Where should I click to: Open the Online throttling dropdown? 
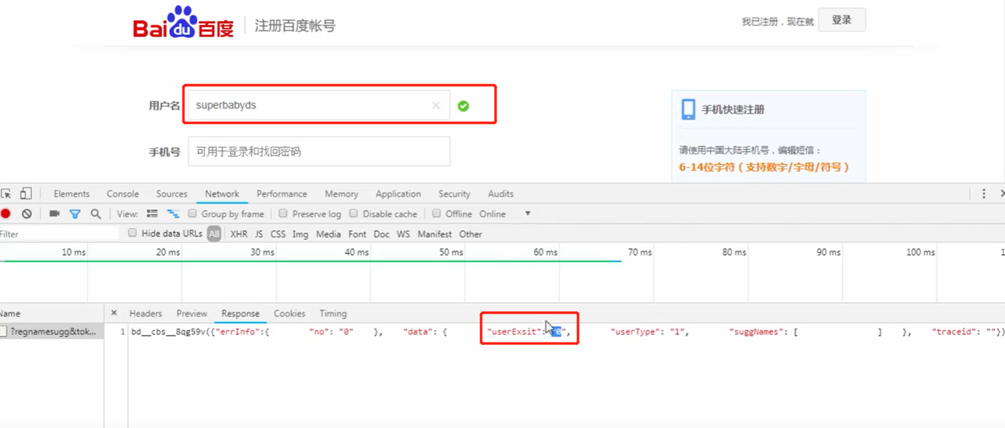coord(505,214)
